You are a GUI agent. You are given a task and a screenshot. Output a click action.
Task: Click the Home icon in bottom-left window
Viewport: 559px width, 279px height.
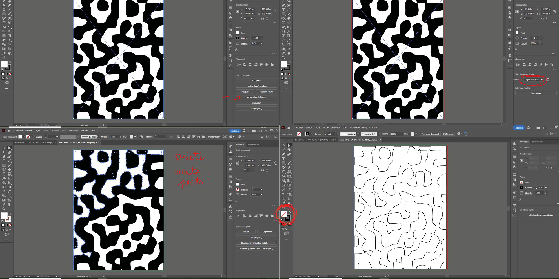click(9, 131)
